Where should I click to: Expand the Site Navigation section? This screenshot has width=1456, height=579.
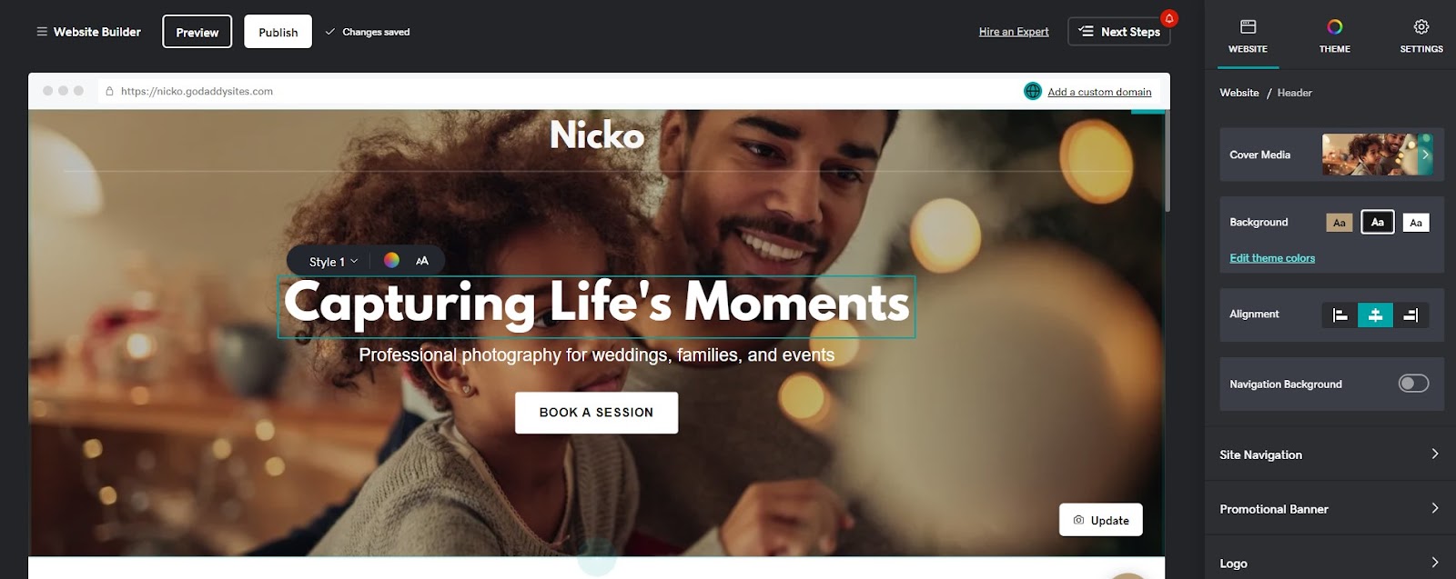pos(1330,454)
